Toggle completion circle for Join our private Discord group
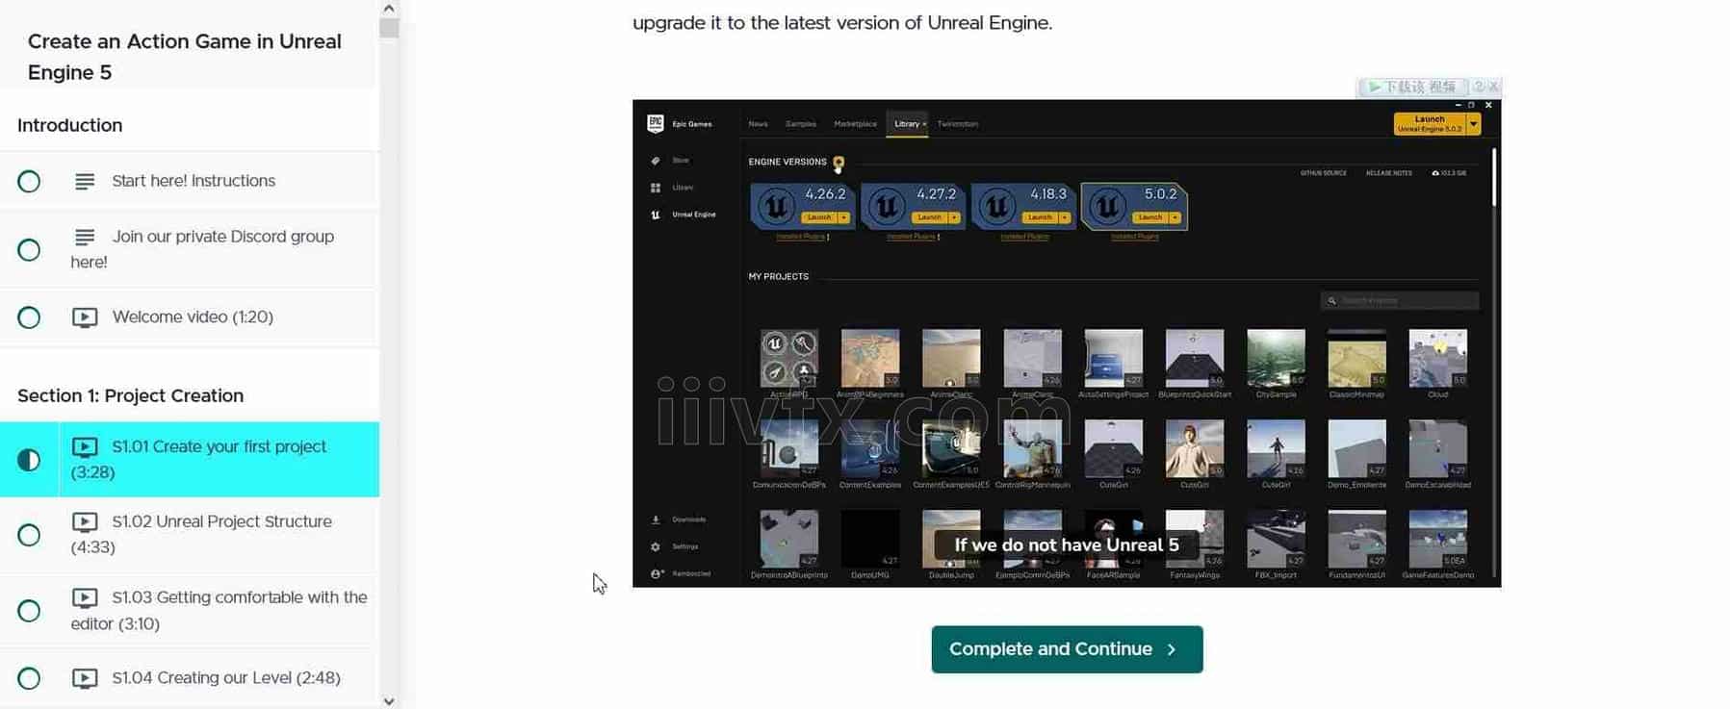Viewport: 1730px width, 709px height. (x=29, y=250)
